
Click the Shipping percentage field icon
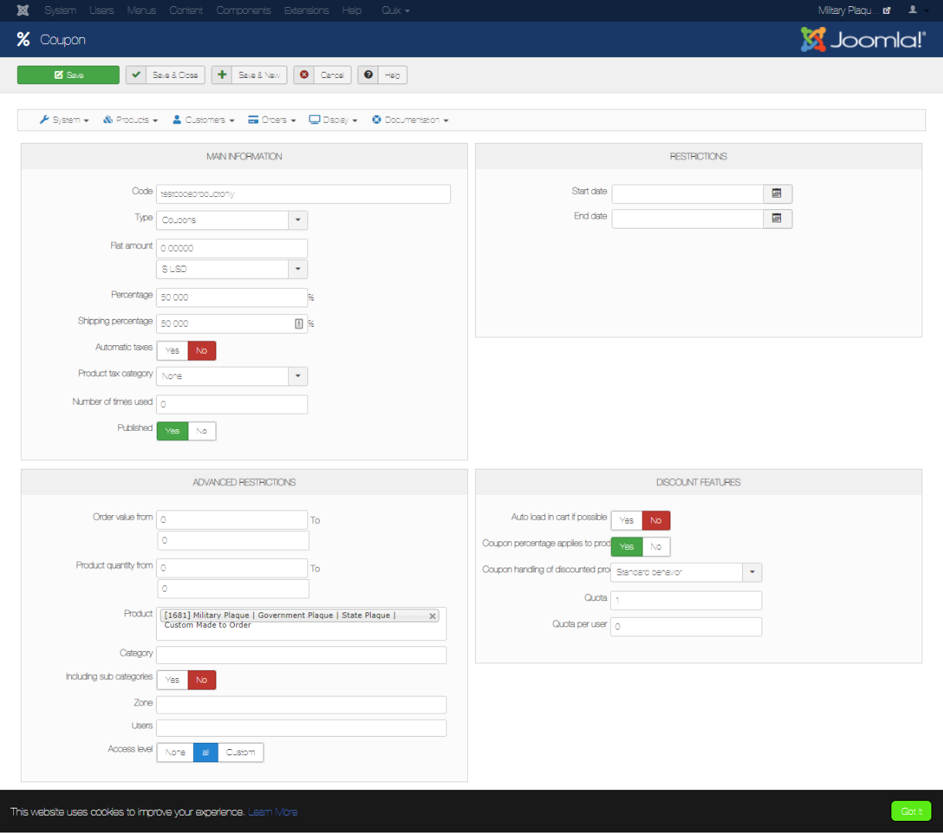(x=299, y=324)
